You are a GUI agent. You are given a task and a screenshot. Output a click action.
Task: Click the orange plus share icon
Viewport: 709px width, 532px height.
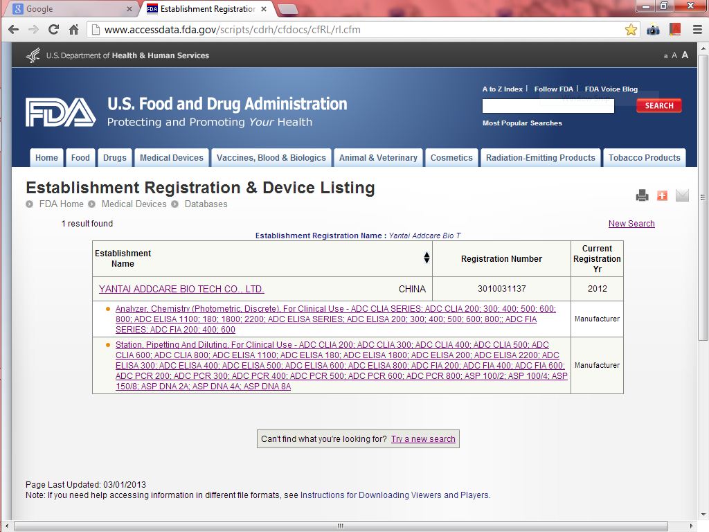click(662, 195)
